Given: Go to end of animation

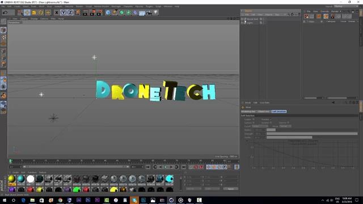Looking at the screenshot, I should point(184,167).
